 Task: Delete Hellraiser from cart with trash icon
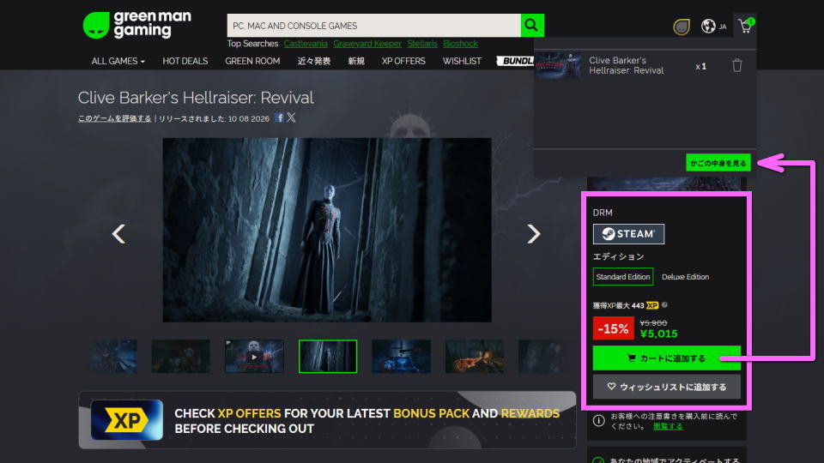(737, 66)
